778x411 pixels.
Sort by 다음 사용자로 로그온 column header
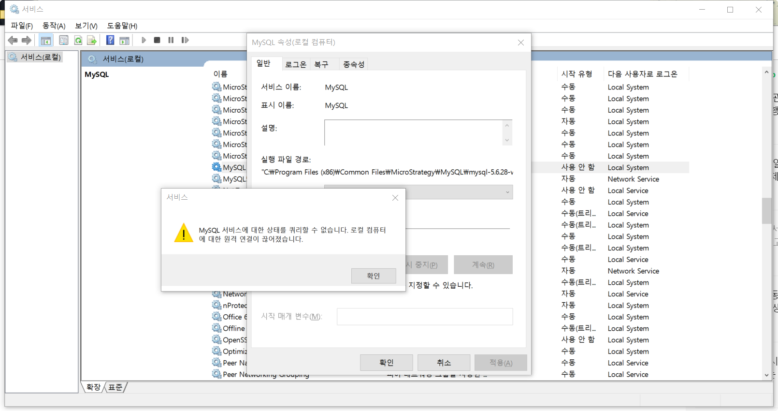[x=643, y=74]
